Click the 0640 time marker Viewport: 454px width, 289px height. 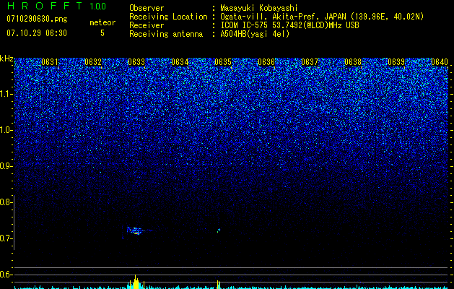tap(440, 62)
